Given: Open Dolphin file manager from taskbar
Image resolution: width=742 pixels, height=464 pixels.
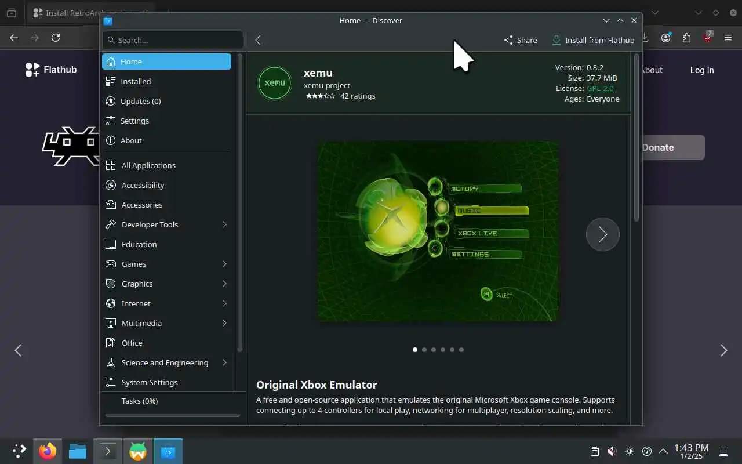Looking at the screenshot, I should coord(78,451).
